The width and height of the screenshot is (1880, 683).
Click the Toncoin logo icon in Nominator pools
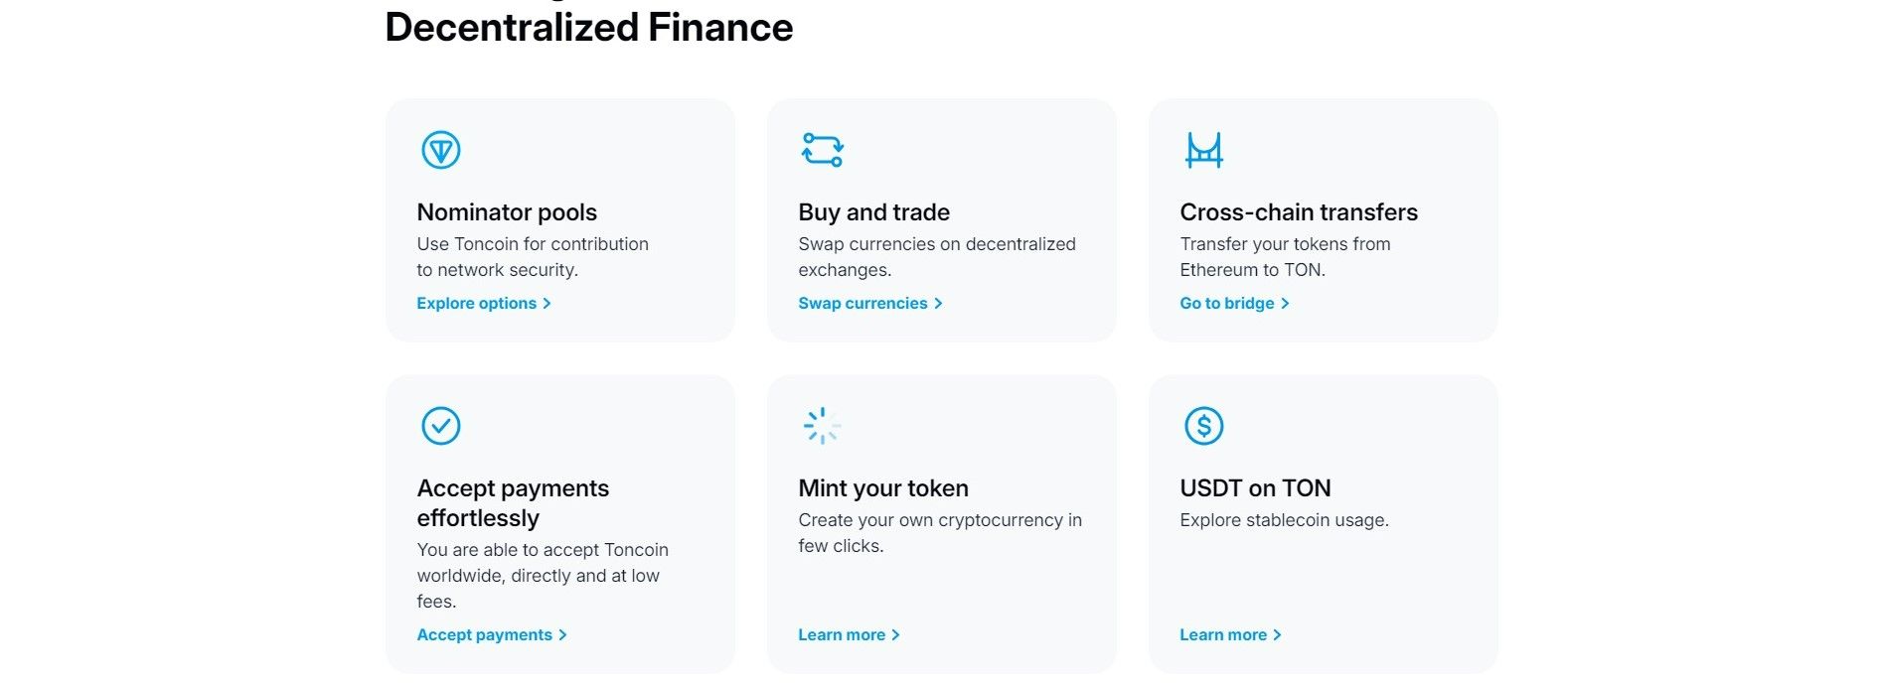tap(440, 150)
